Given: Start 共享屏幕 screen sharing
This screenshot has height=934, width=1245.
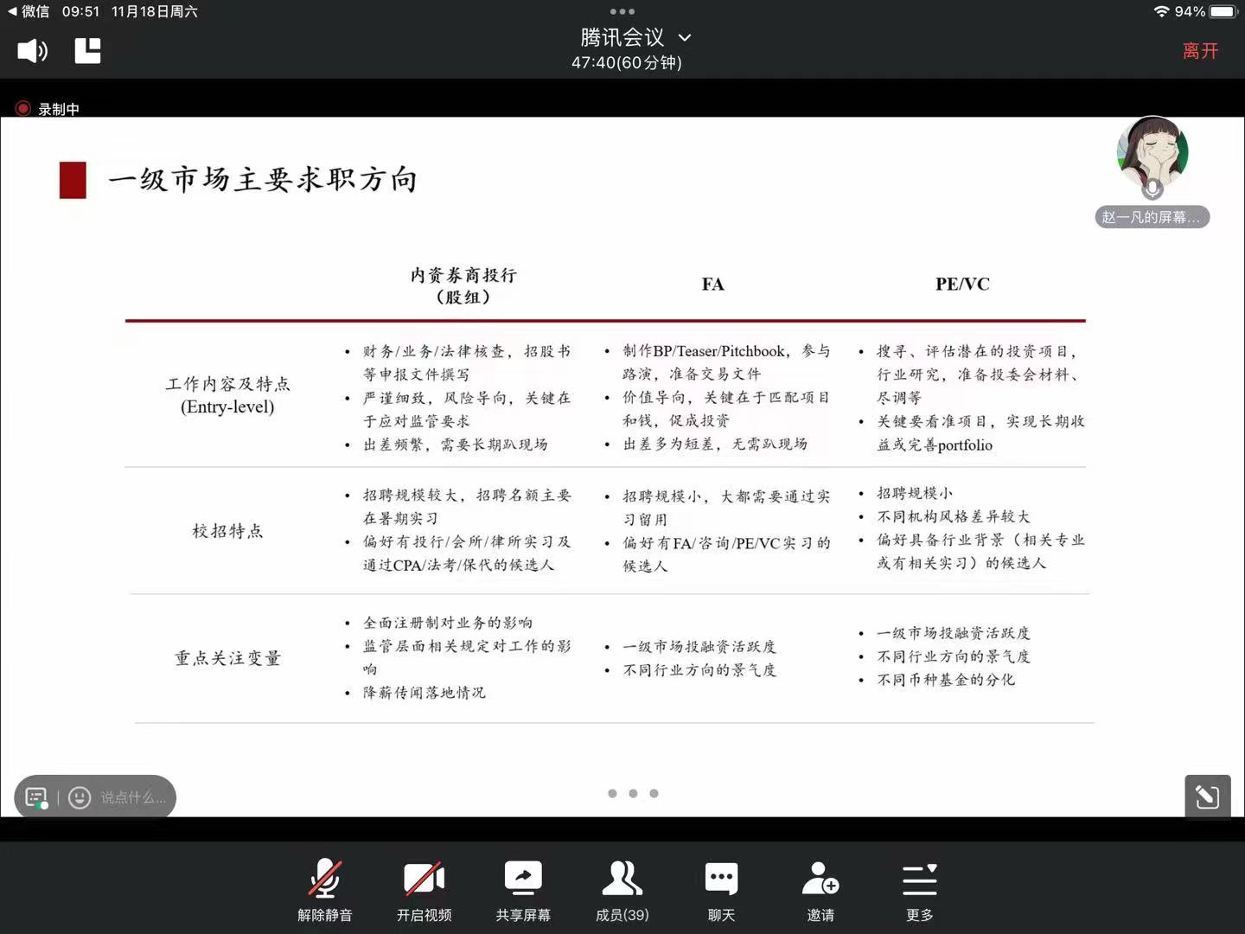Looking at the screenshot, I should pos(523,891).
